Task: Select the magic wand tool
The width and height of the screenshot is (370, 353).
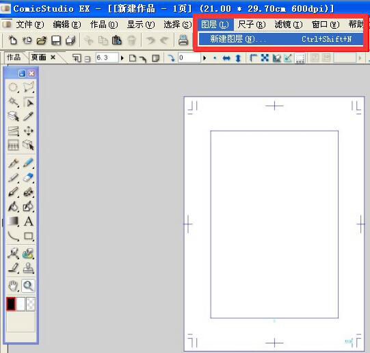Action: [13, 102]
